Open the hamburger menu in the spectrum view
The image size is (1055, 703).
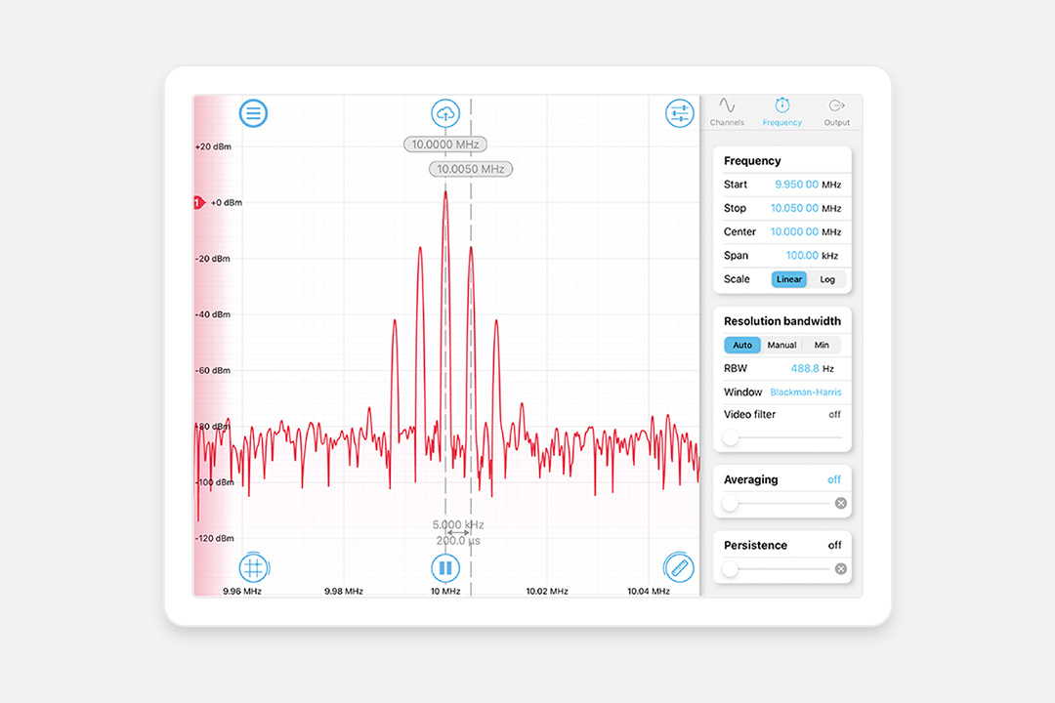(253, 112)
